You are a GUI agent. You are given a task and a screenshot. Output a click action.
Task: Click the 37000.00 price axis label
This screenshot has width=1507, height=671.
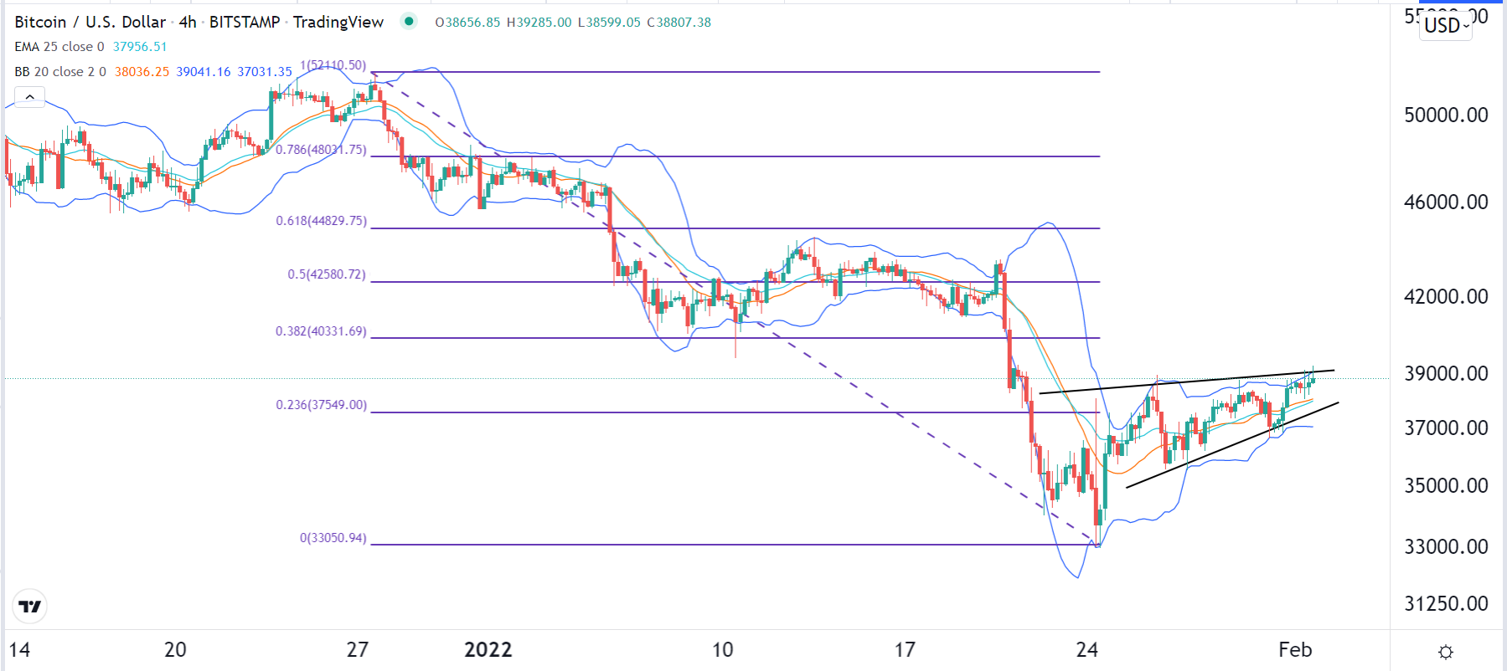1446,428
